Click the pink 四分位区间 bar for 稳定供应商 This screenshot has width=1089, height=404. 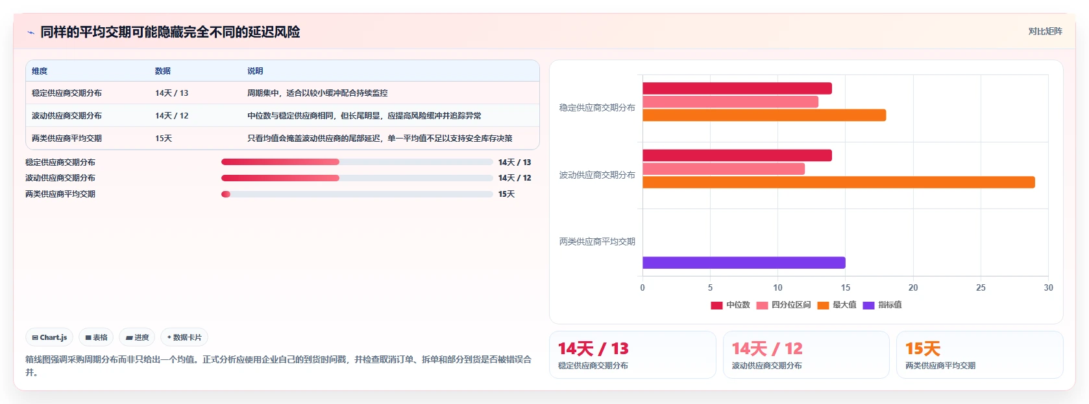[731, 102]
